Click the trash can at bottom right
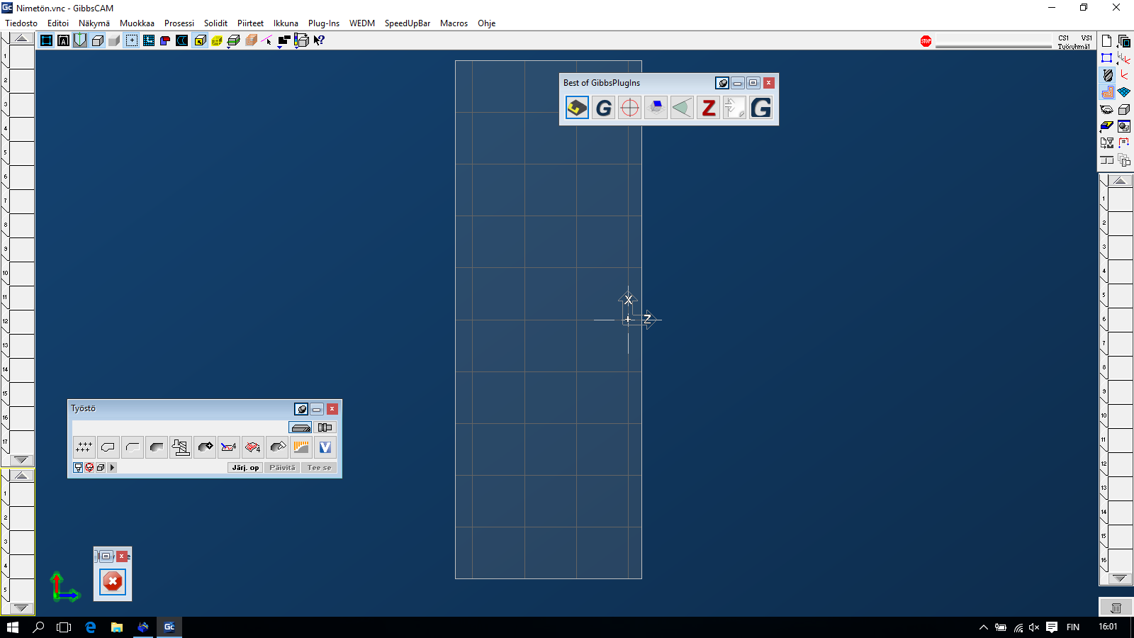This screenshot has height=638, width=1134. [1116, 608]
